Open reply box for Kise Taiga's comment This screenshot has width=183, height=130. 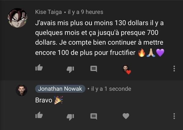94,69
